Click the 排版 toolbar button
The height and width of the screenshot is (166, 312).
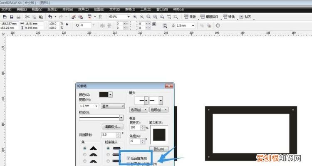click(x=190, y=17)
